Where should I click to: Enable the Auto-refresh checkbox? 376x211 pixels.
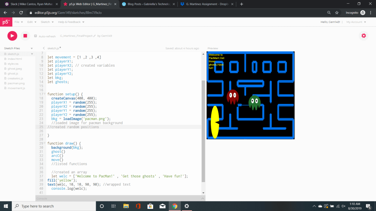click(x=36, y=36)
